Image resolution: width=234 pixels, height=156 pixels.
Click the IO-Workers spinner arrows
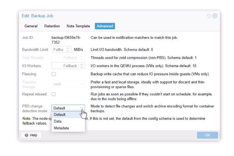(82, 66)
